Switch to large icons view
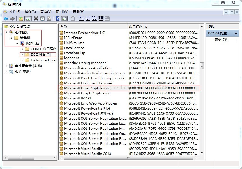The width and height of the screenshot is (242, 169). coord(82,18)
